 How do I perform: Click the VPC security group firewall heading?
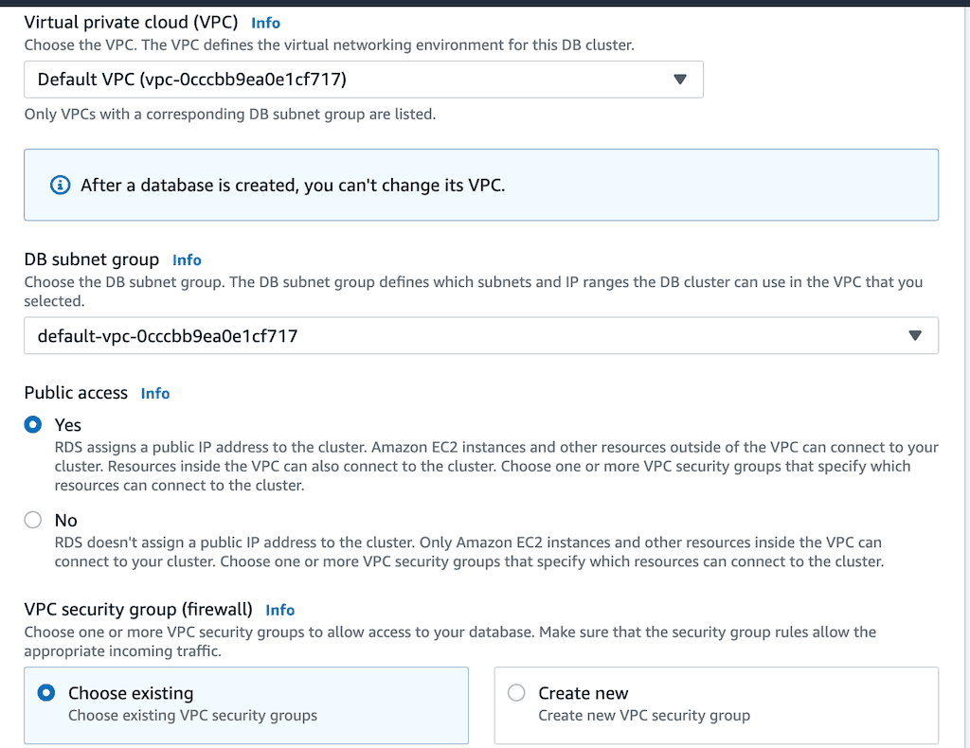(x=139, y=610)
